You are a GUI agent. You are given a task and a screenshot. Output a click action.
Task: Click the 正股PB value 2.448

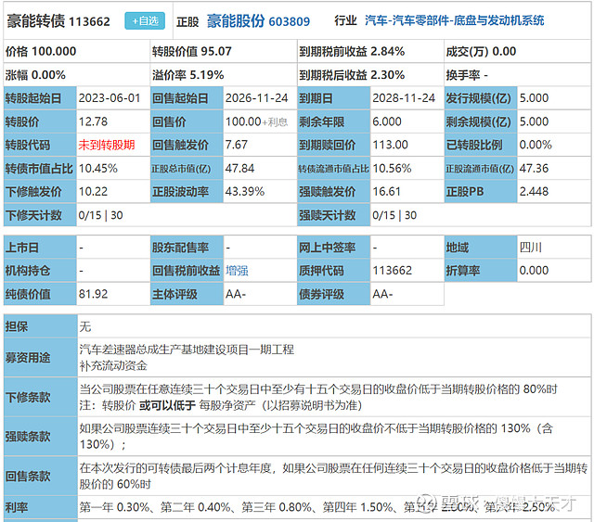click(x=534, y=192)
